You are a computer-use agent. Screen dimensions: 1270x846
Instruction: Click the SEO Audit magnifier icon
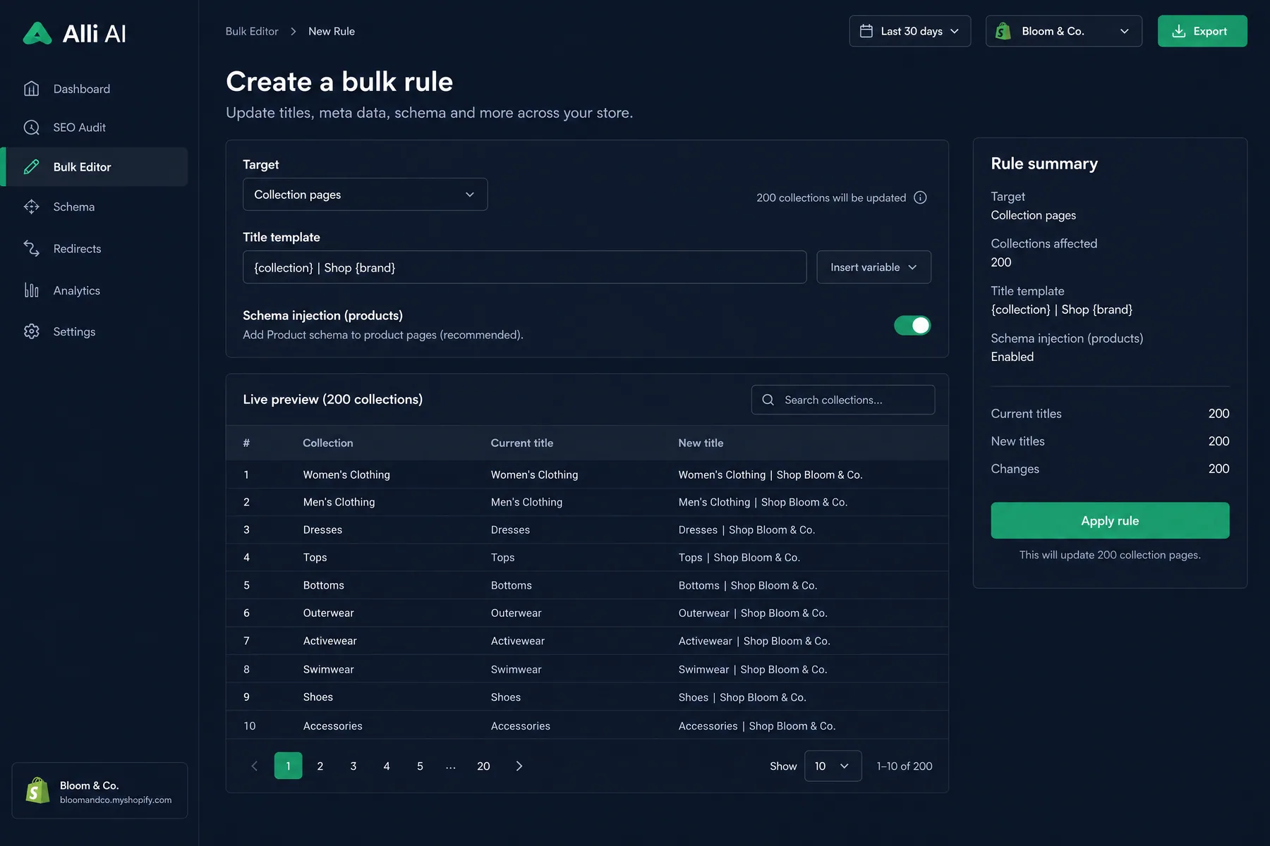(x=31, y=128)
